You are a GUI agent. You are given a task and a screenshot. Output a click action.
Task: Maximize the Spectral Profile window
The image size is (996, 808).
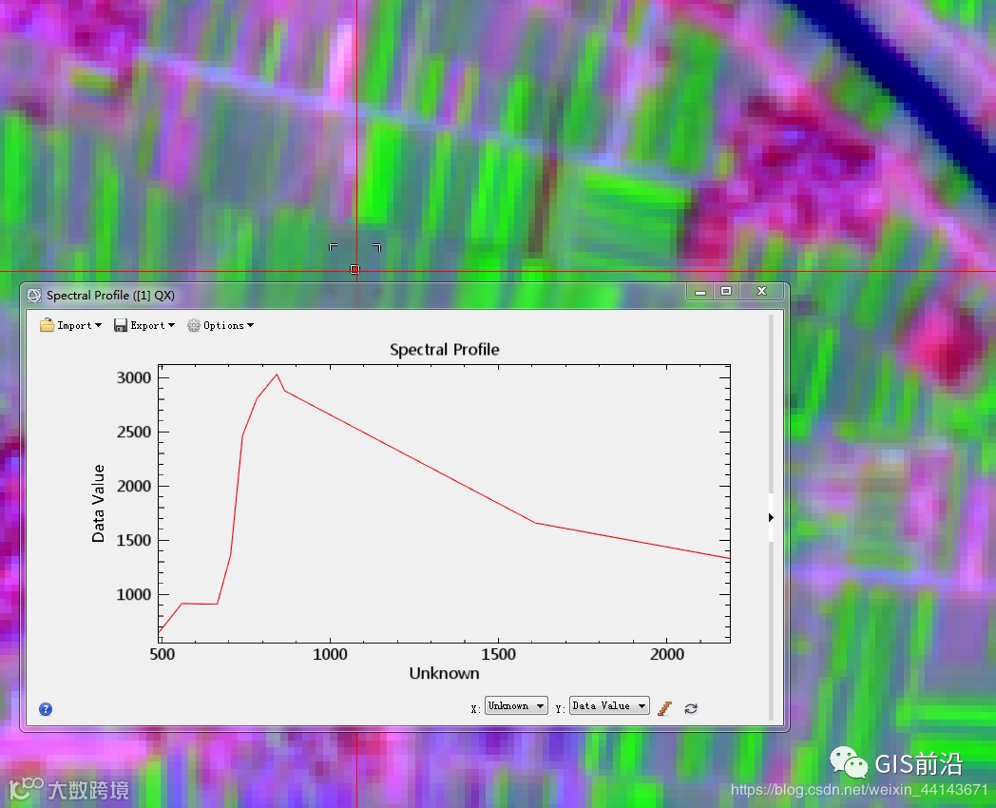pos(725,291)
